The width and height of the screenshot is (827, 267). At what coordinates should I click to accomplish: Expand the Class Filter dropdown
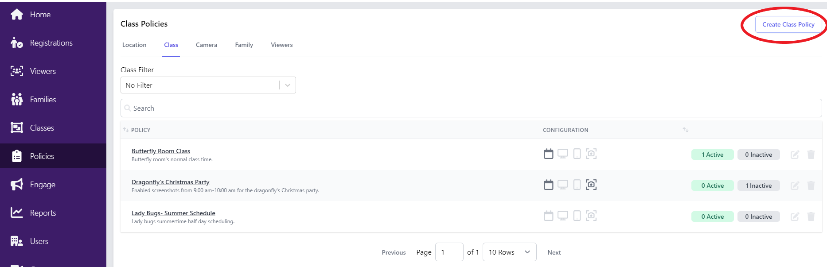click(208, 85)
